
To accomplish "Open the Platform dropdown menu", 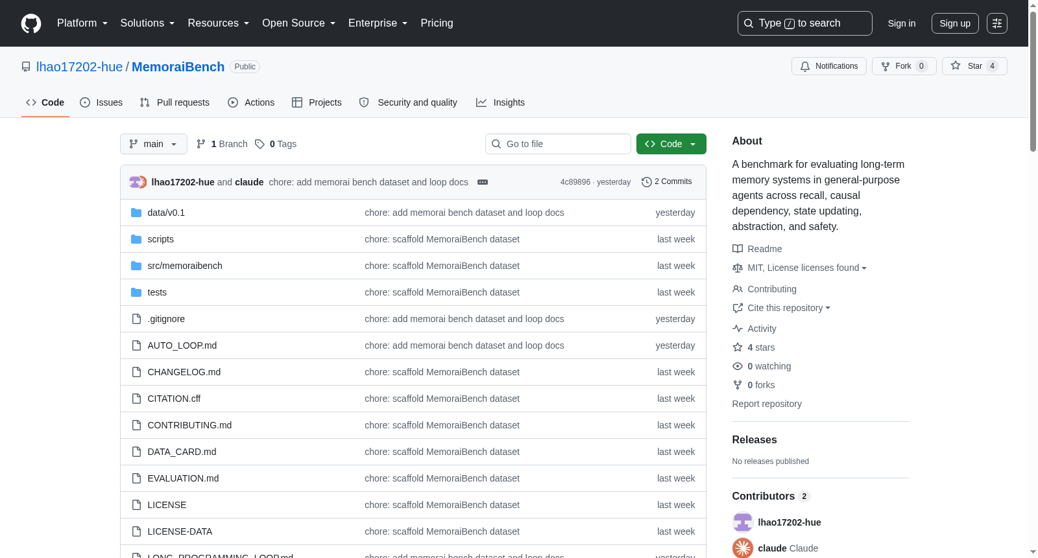I will [82, 23].
